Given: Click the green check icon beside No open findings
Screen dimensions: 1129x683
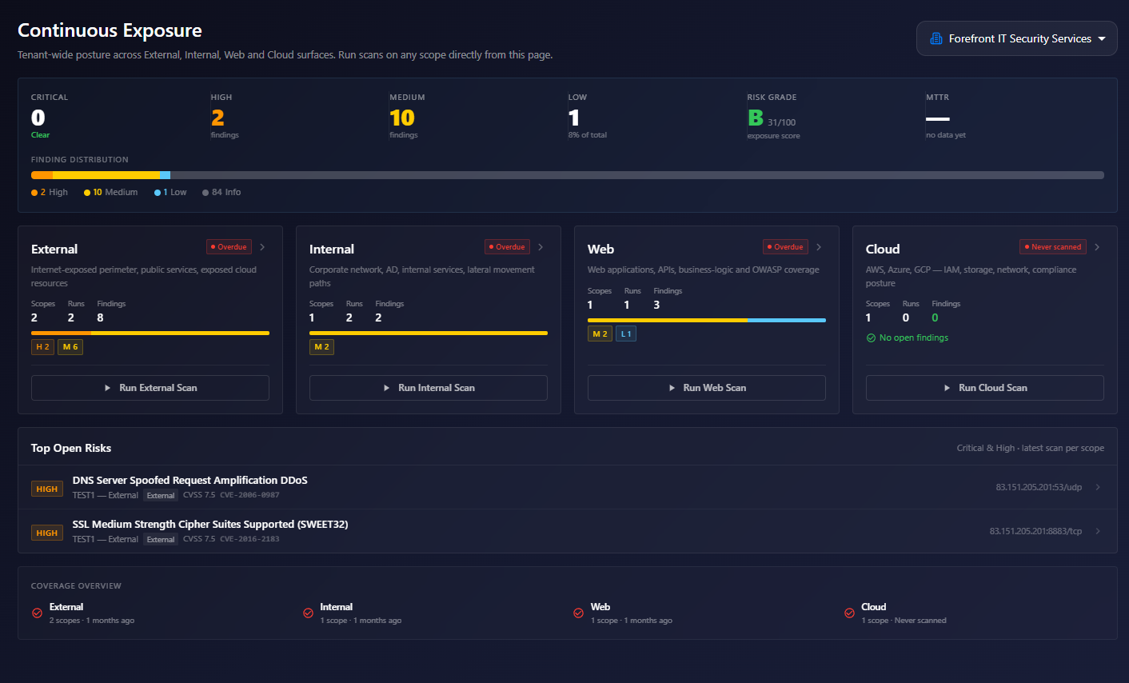Looking at the screenshot, I should pyautogui.click(x=871, y=338).
